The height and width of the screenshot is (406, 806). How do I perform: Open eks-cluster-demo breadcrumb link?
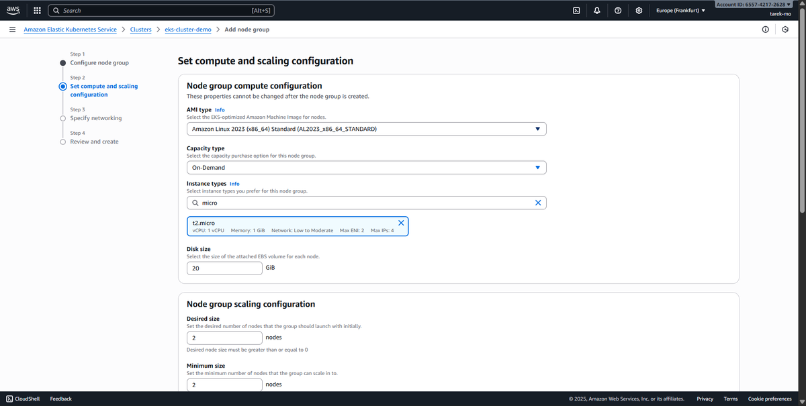pyautogui.click(x=188, y=30)
